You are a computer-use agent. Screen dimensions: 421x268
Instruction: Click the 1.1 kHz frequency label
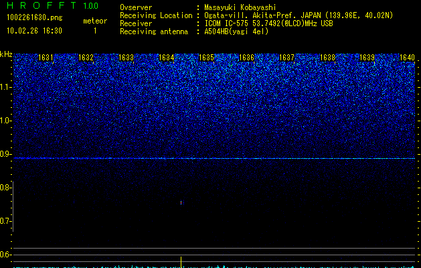(5, 87)
